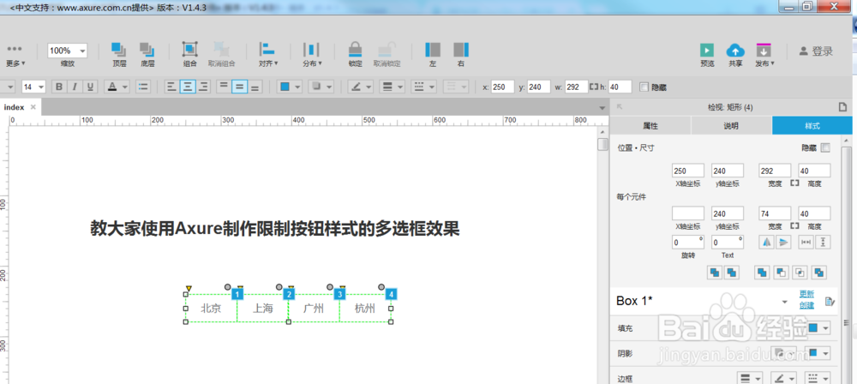
Task: Click the bullet list icon
Action: [x=143, y=87]
